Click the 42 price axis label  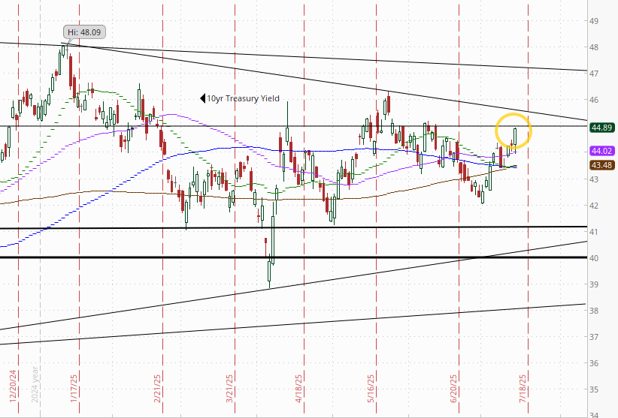(x=594, y=206)
